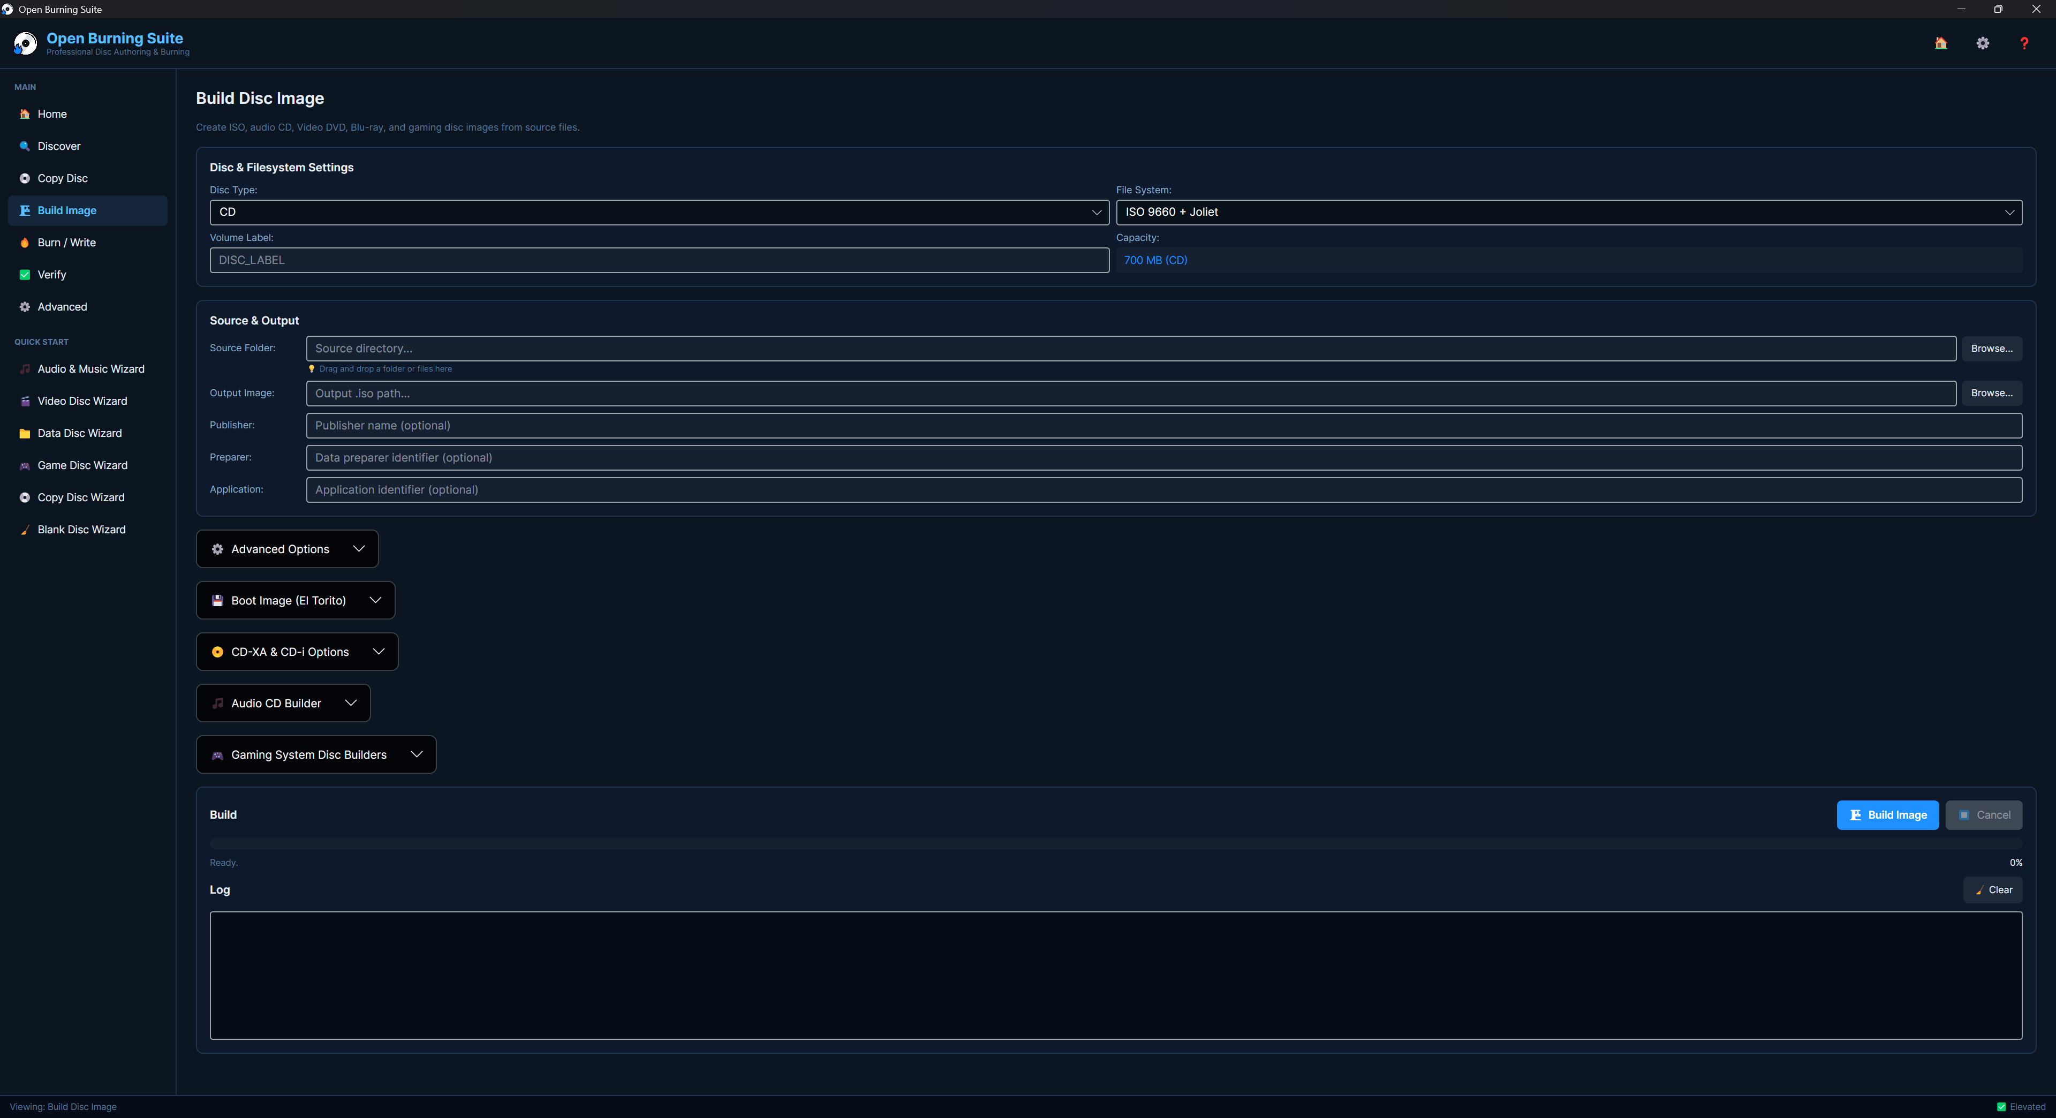
Task: Click the Copy Disc Wizard disc icon
Action: click(25, 497)
